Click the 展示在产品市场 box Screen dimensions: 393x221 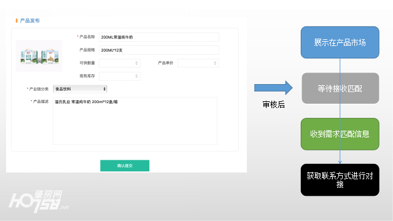340,42
